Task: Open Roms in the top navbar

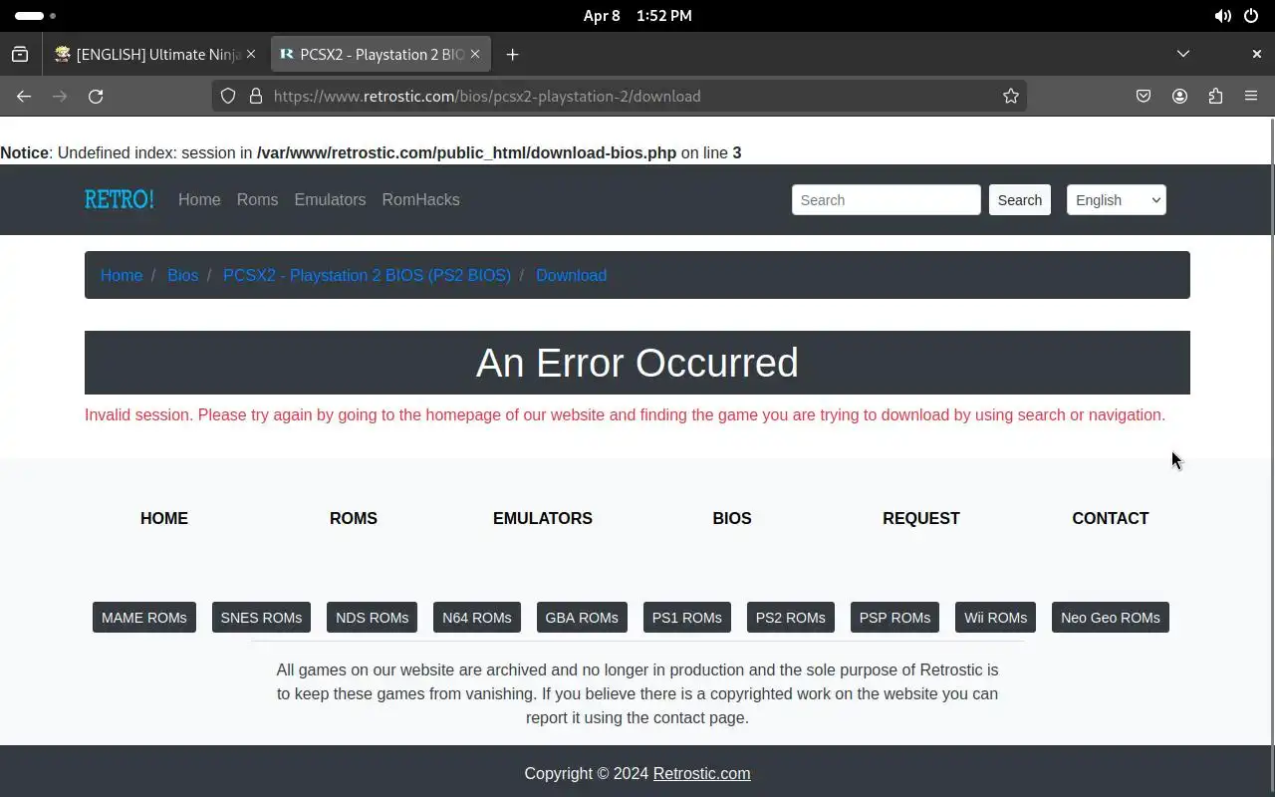Action: click(257, 199)
